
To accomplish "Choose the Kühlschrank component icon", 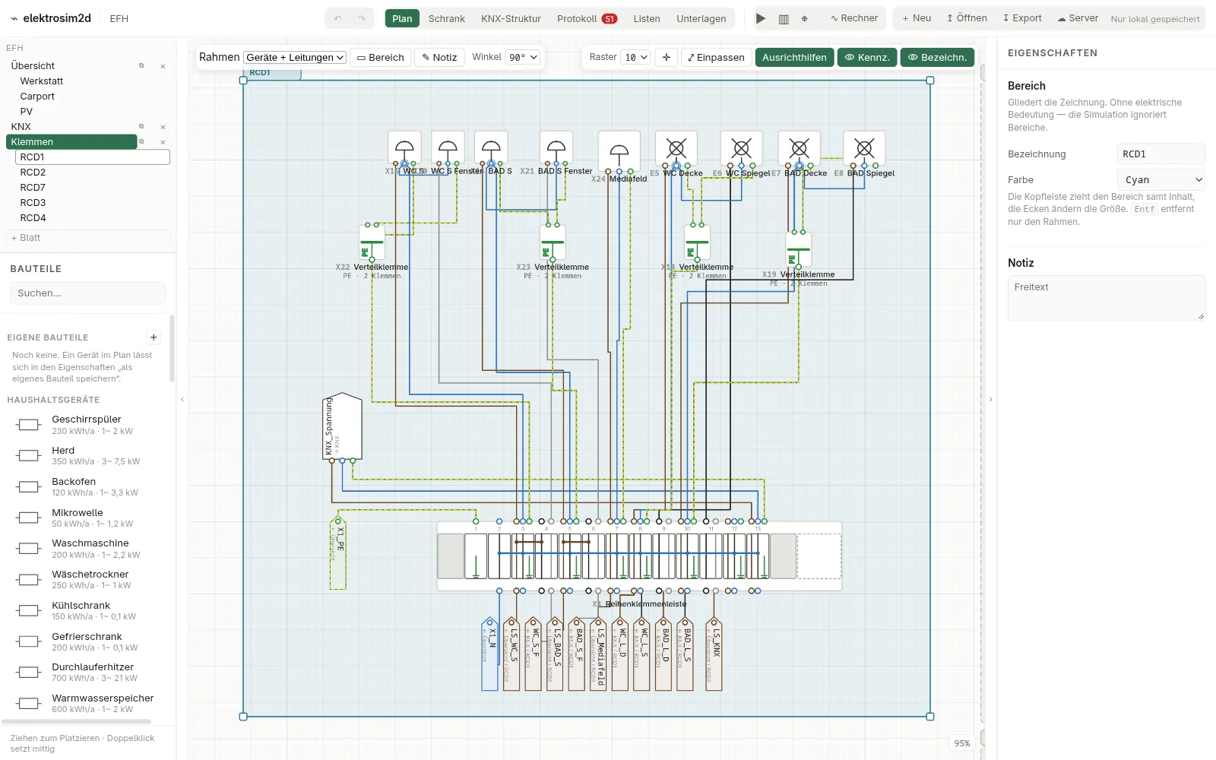I will [29, 610].
